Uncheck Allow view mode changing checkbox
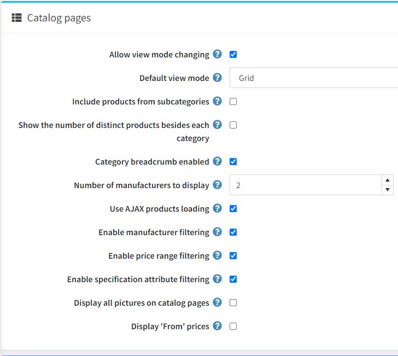The image size is (398, 356). tap(233, 54)
